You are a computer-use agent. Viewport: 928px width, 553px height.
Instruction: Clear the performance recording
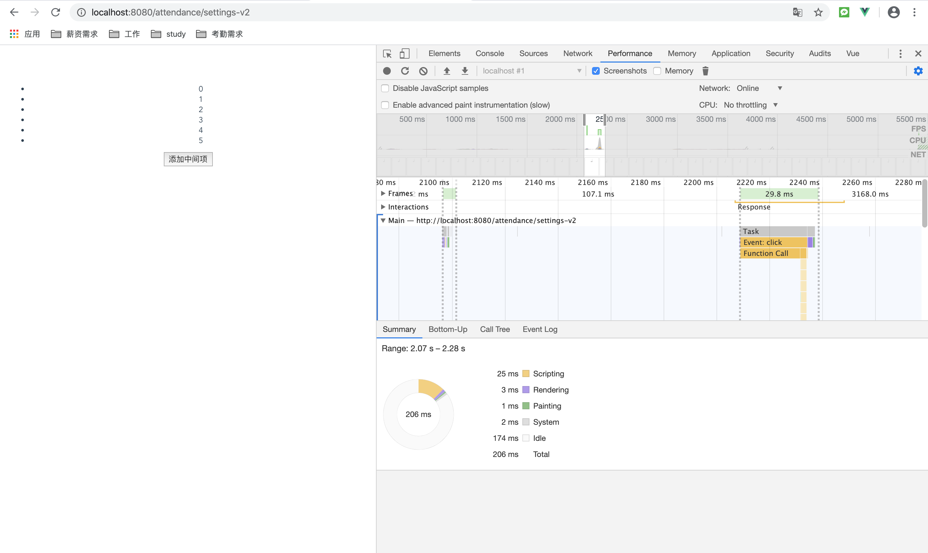click(x=423, y=71)
